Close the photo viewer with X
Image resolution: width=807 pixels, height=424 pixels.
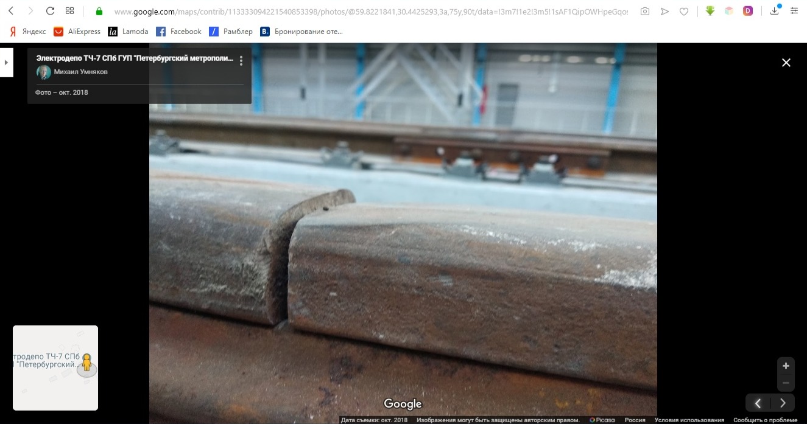pos(786,63)
